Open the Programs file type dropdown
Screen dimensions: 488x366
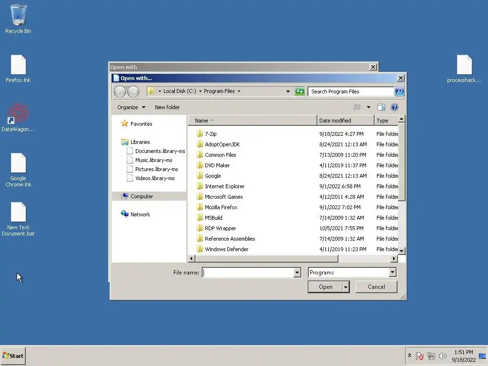[x=392, y=272]
